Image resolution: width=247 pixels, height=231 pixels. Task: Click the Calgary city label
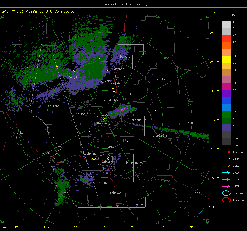click(x=107, y=162)
